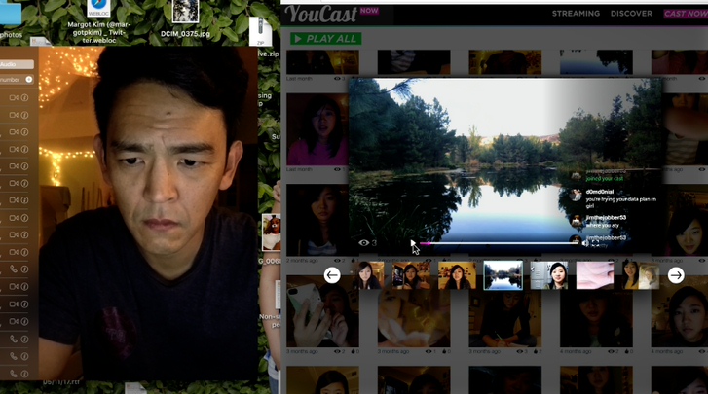This screenshot has width=708, height=394.
Task: Click the plus button beside number field
Action: tap(29, 80)
